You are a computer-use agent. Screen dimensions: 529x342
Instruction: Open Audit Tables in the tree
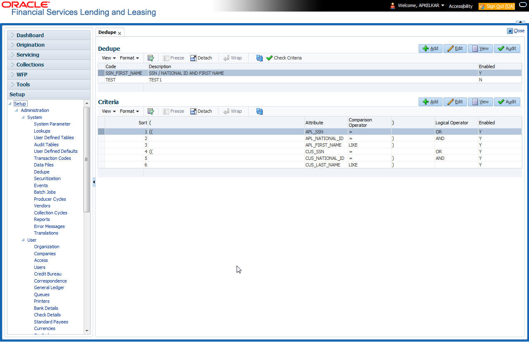(x=46, y=145)
